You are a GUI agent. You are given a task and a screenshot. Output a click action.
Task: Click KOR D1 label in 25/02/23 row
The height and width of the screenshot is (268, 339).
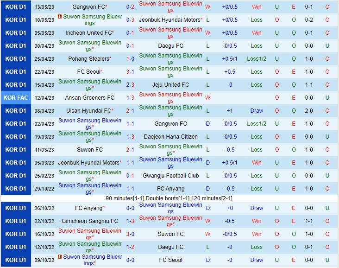[16, 176]
